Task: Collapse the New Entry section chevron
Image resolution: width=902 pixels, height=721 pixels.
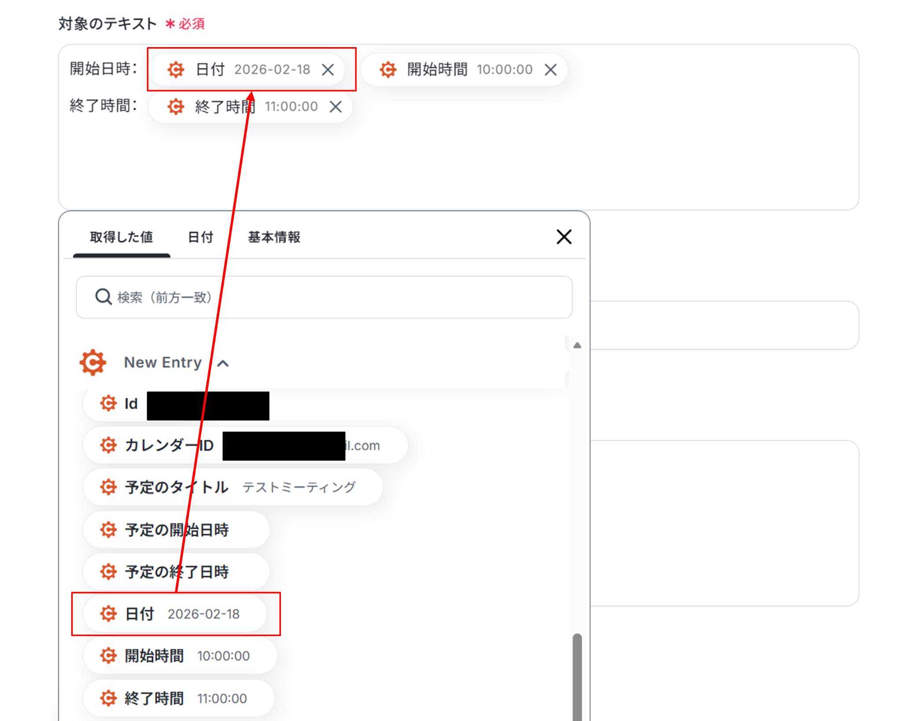Action: point(223,363)
